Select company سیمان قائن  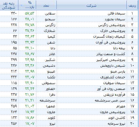116,14
